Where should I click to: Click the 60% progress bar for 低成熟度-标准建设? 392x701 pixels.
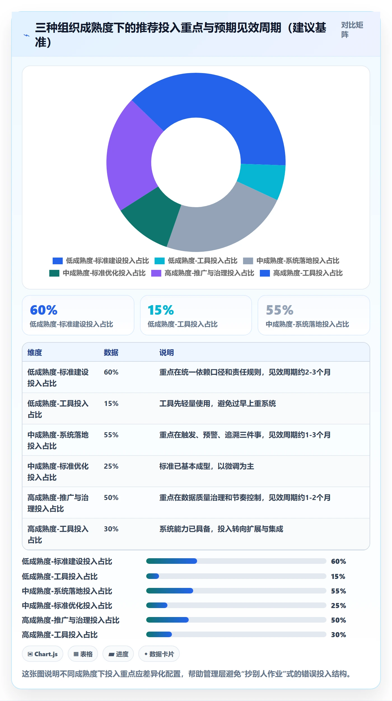(x=236, y=561)
